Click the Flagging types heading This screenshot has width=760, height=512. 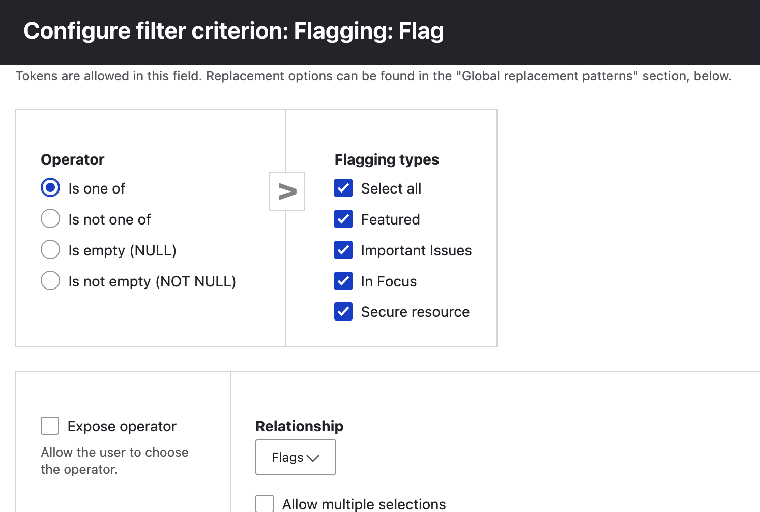click(387, 159)
